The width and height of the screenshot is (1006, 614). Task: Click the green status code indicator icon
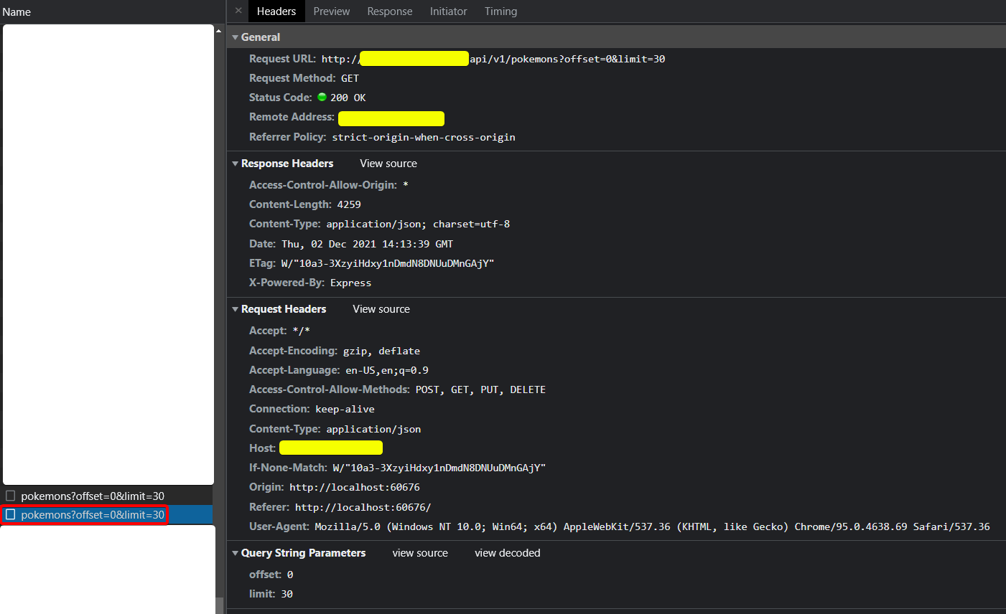(322, 97)
